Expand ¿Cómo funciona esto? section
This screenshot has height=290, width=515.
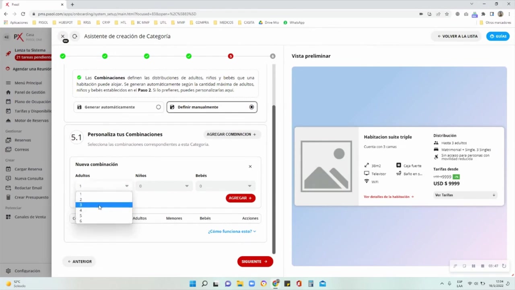coord(232,231)
